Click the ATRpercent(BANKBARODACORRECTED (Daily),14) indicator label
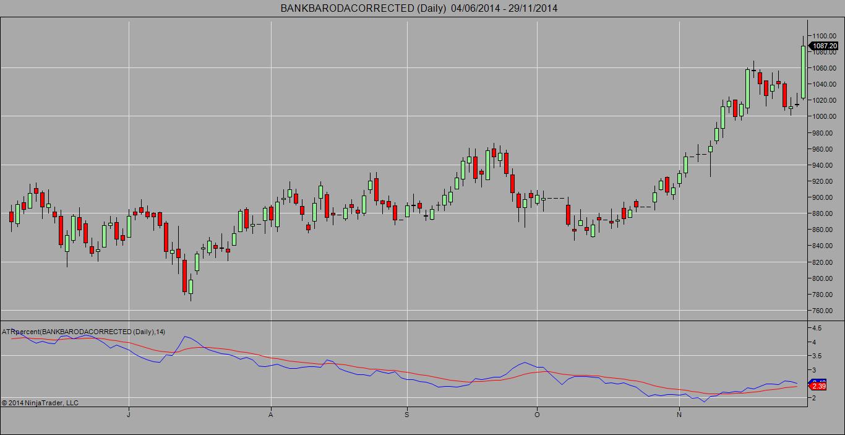This screenshot has width=845, height=435. 84,332
